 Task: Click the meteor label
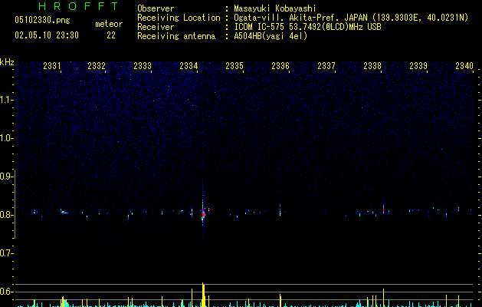109,24
